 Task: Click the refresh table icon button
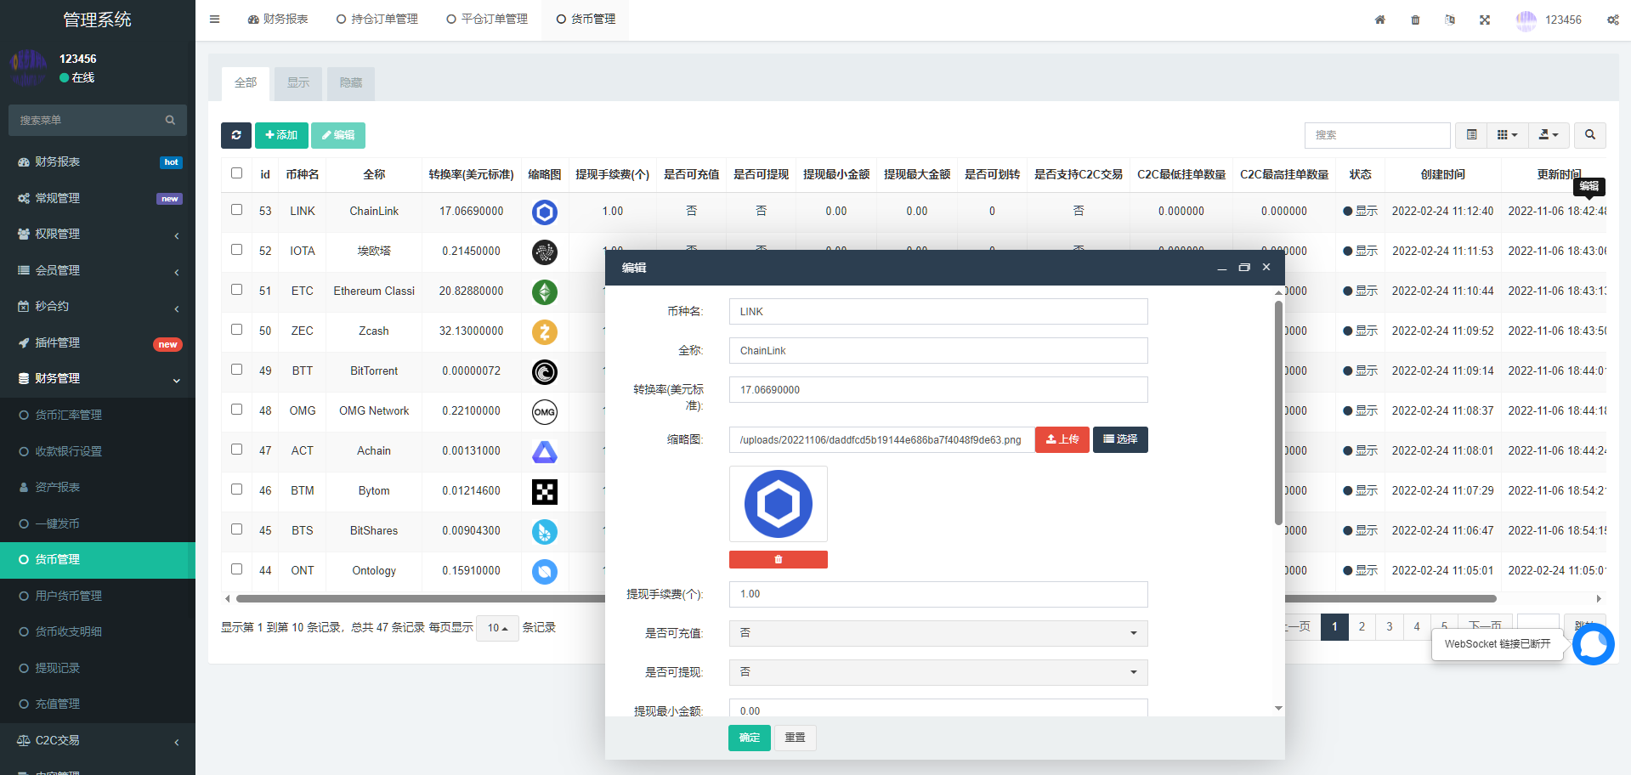click(x=236, y=135)
